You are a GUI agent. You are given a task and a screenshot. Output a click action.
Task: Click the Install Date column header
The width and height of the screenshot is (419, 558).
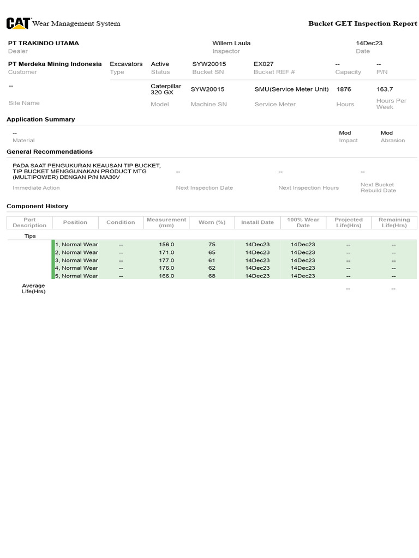258,222
